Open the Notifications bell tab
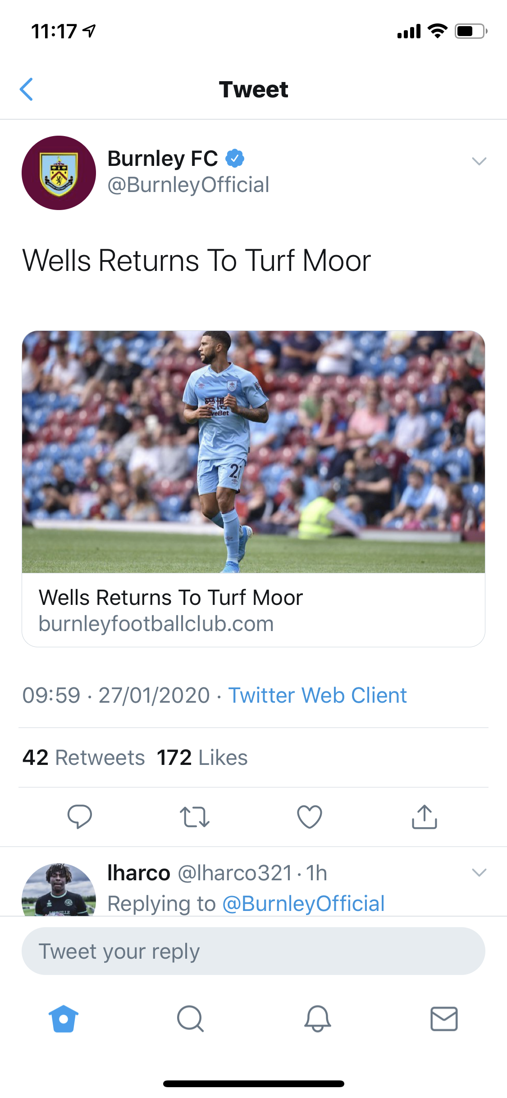Image resolution: width=507 pixels, height=1098 pixels. [x=317, y=1019]
